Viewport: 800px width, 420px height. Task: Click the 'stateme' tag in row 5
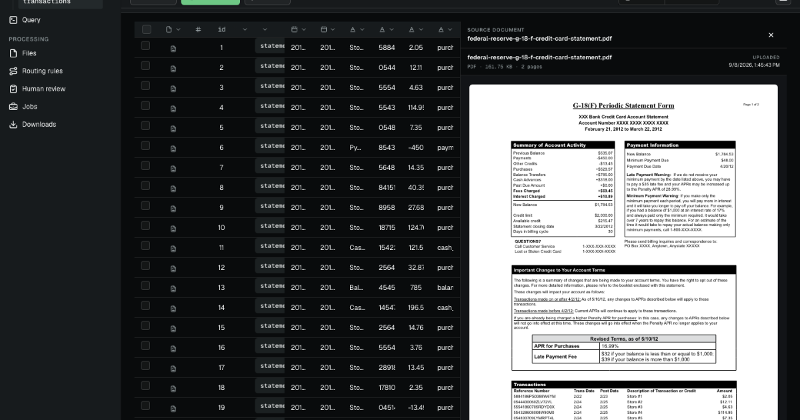pos(270,126)
